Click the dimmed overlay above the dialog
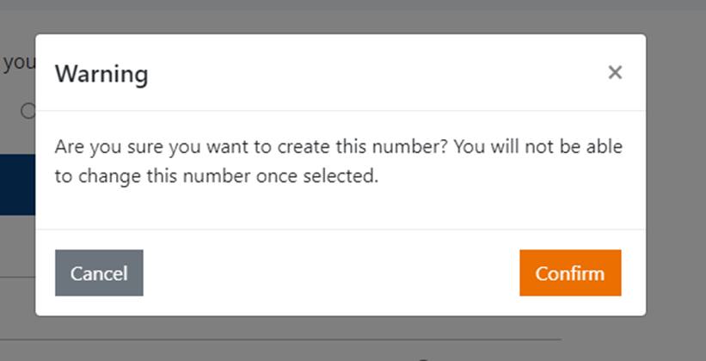This screenshot has width=706, height=361. [x=344, y=15]
